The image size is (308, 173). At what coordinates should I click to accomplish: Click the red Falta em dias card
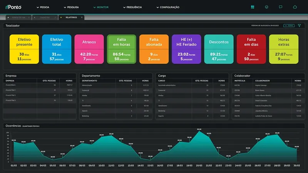pyautogui.click(x=251, y=49)
